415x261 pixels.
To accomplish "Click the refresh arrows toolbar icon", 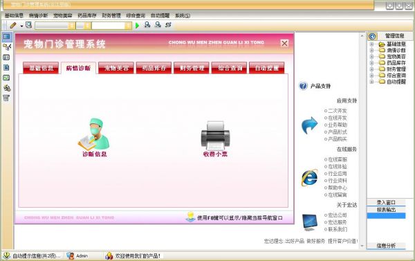I will click(x=168, y=25).
